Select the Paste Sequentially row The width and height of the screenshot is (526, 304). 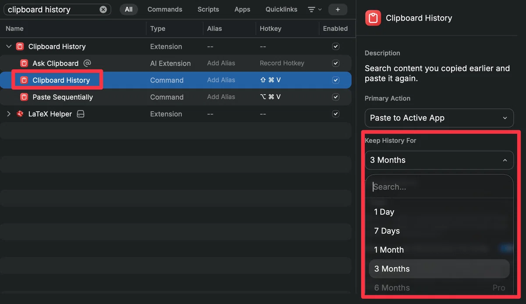coord(176,97)
